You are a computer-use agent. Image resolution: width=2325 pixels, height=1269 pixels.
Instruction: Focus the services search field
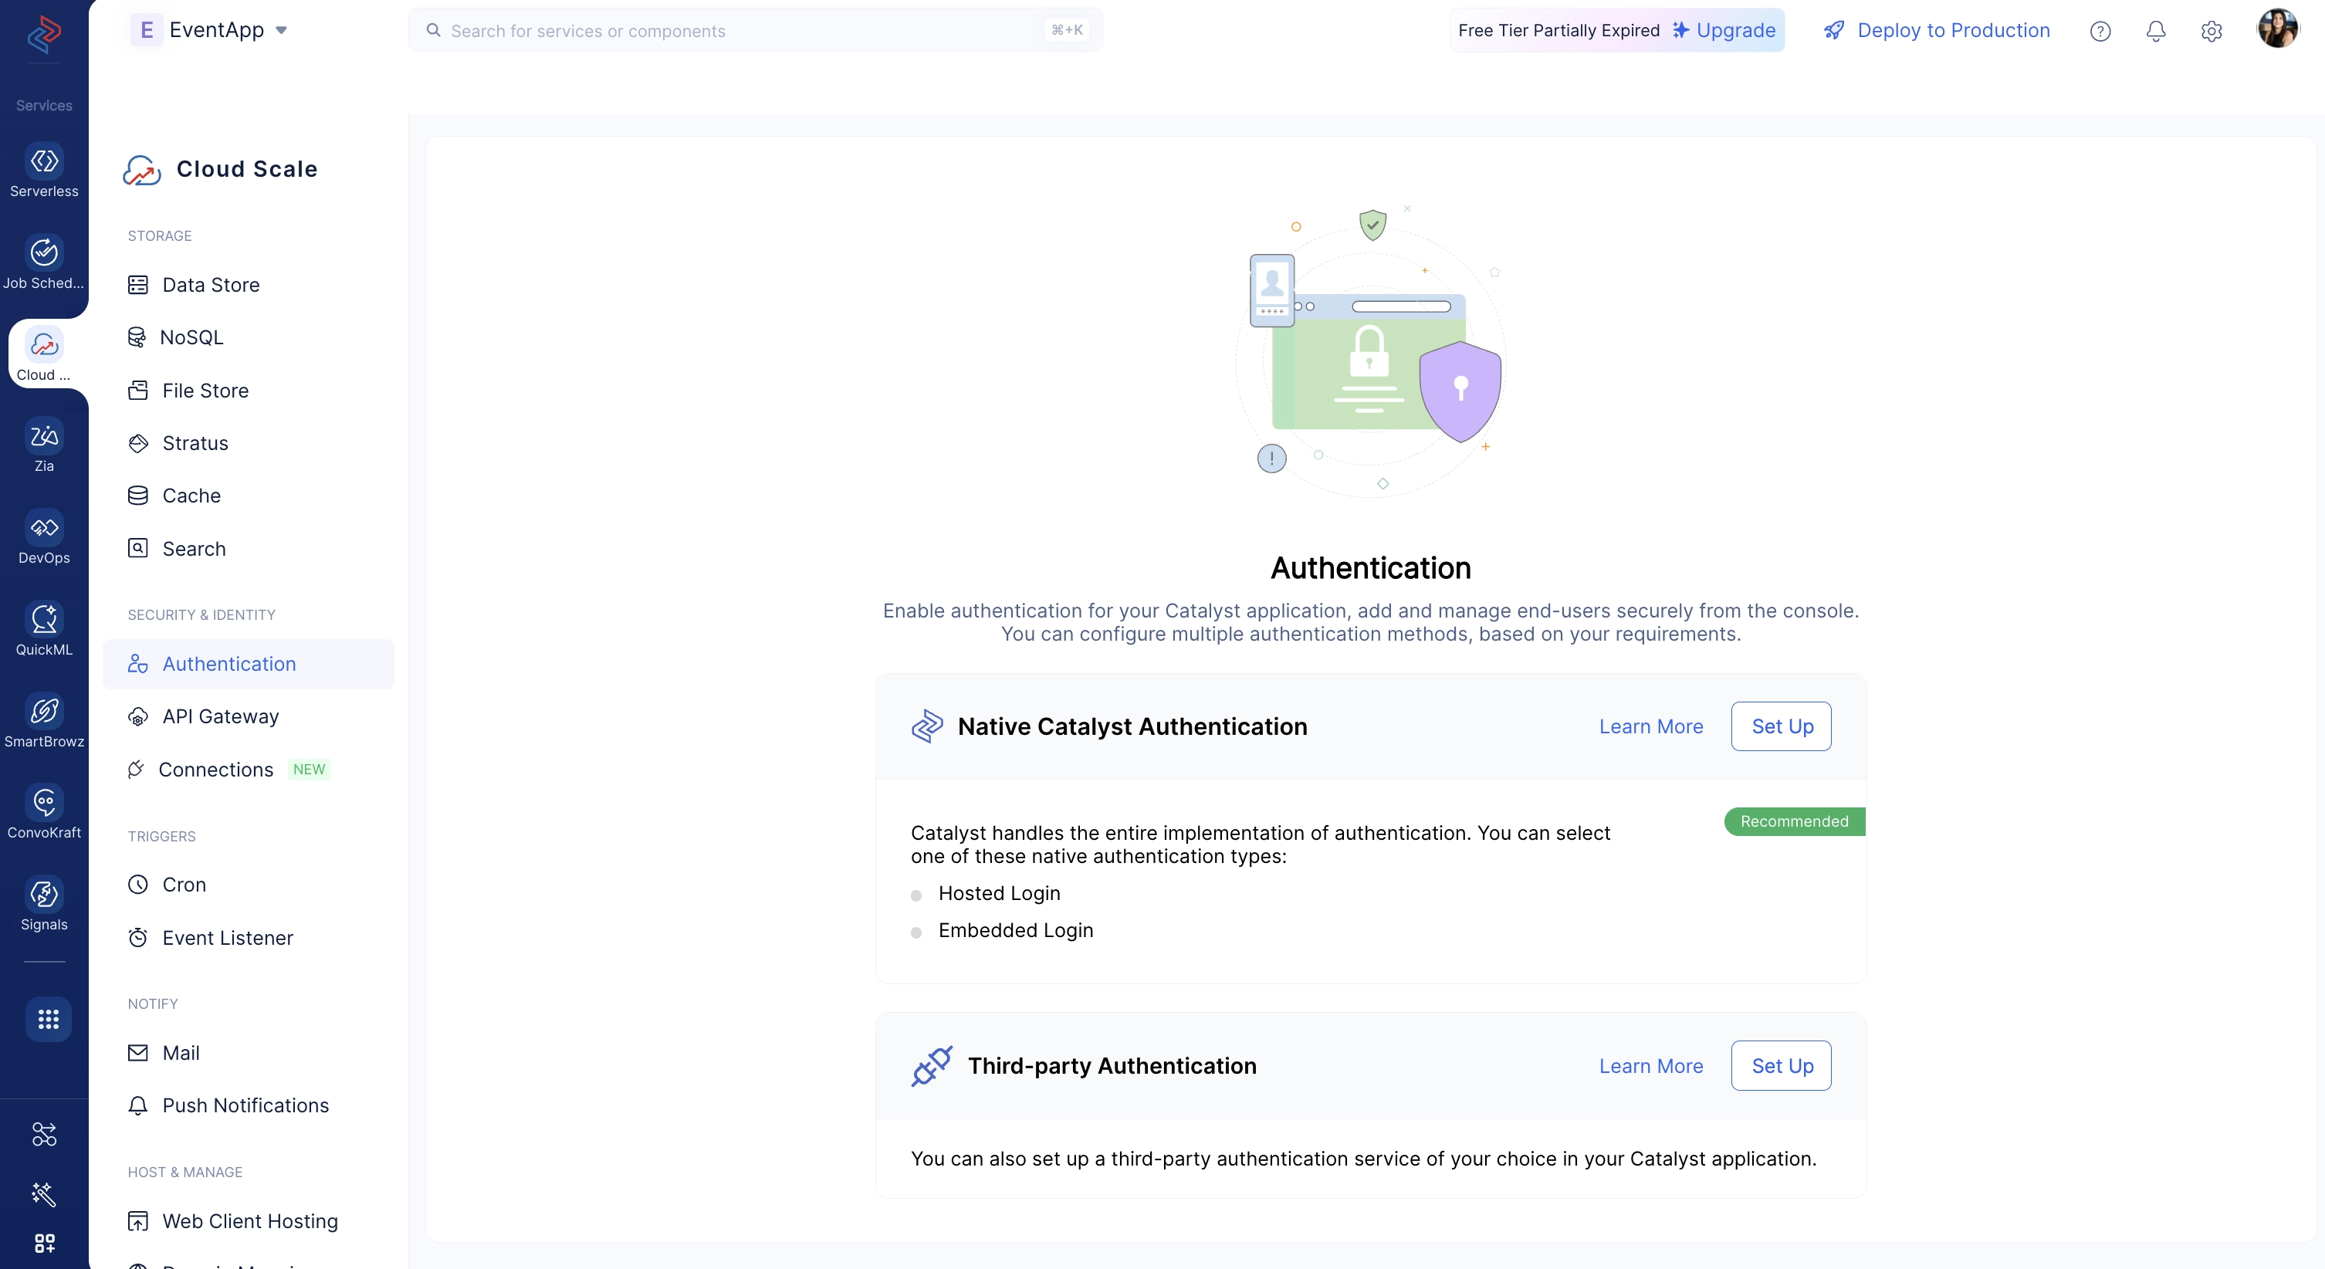pyautogui.click(x=754, y=30)
